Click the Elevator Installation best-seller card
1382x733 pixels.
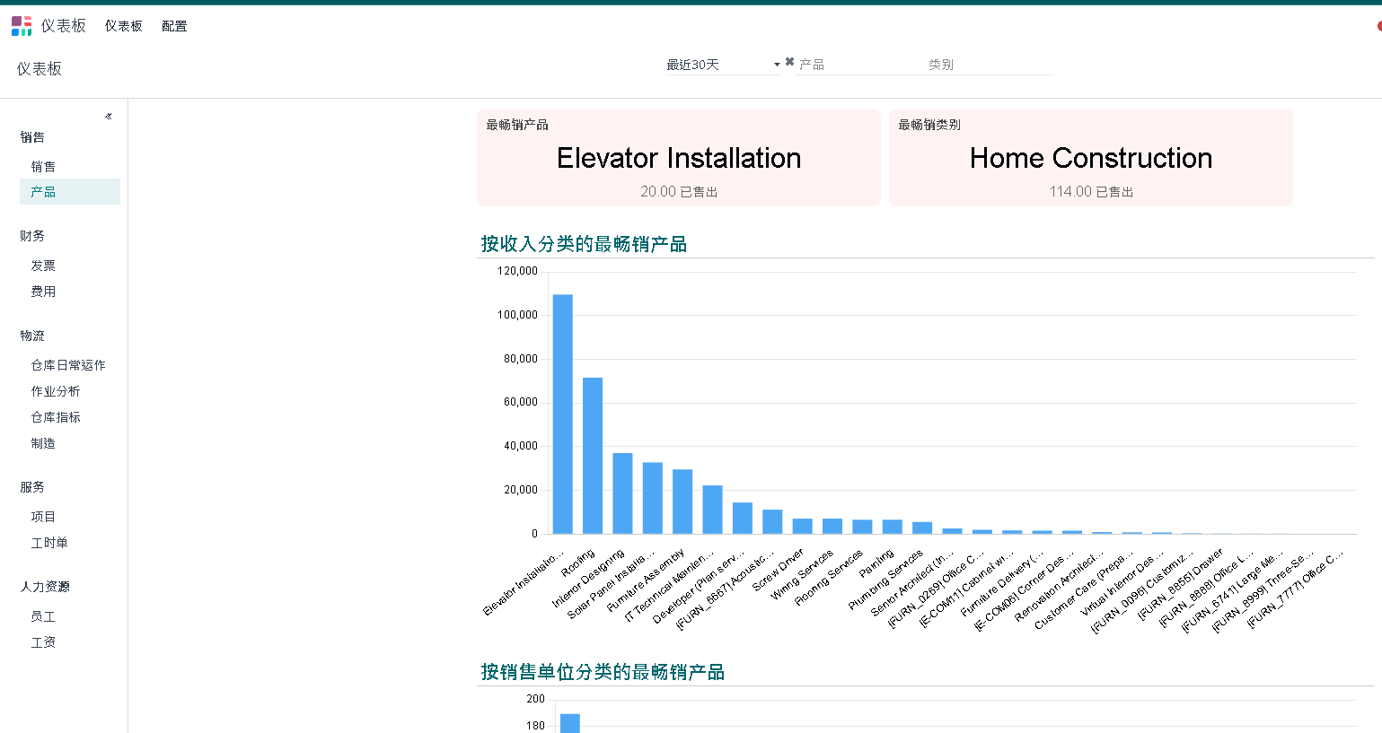click(x=678, y=159)
